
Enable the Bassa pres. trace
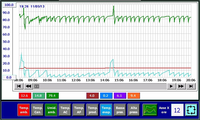pos(120,110)
